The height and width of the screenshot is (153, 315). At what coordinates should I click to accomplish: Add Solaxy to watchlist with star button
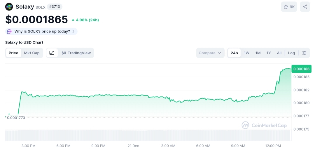pos(289,7)
